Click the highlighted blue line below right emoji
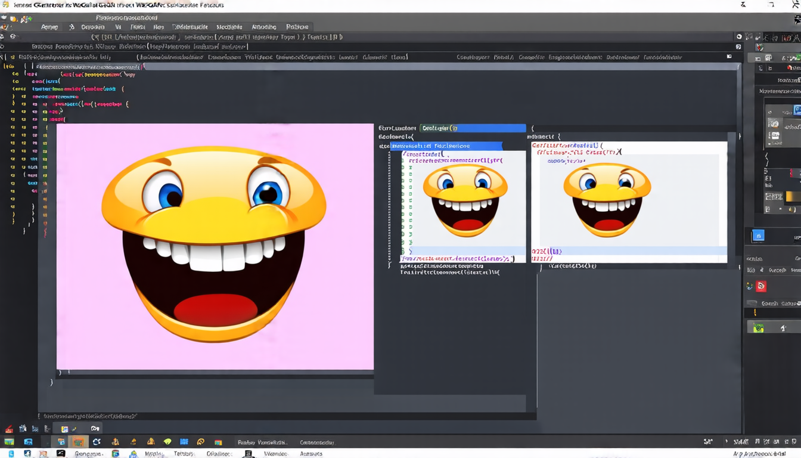801x458 pixels. click(629, 251)
